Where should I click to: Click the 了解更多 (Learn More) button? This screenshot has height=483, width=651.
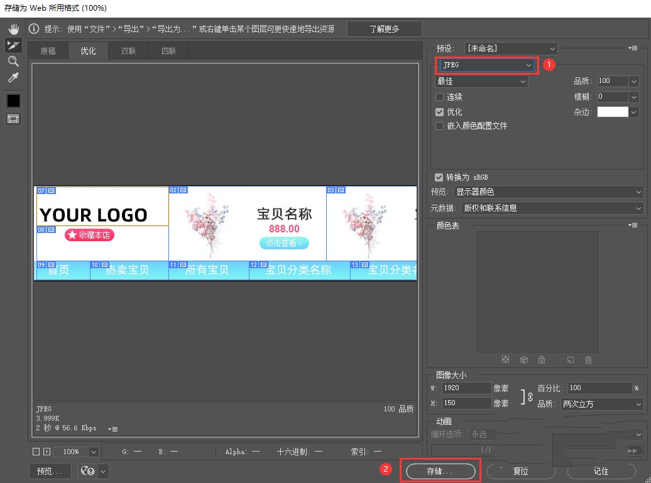tap(384, 29)
